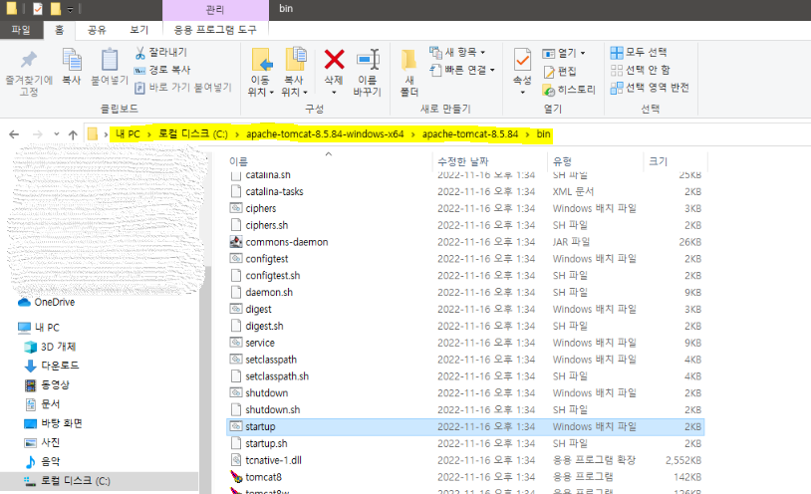Select the startup batch file
The height and width of the screenshot is (494, 811).
[465, 426]
